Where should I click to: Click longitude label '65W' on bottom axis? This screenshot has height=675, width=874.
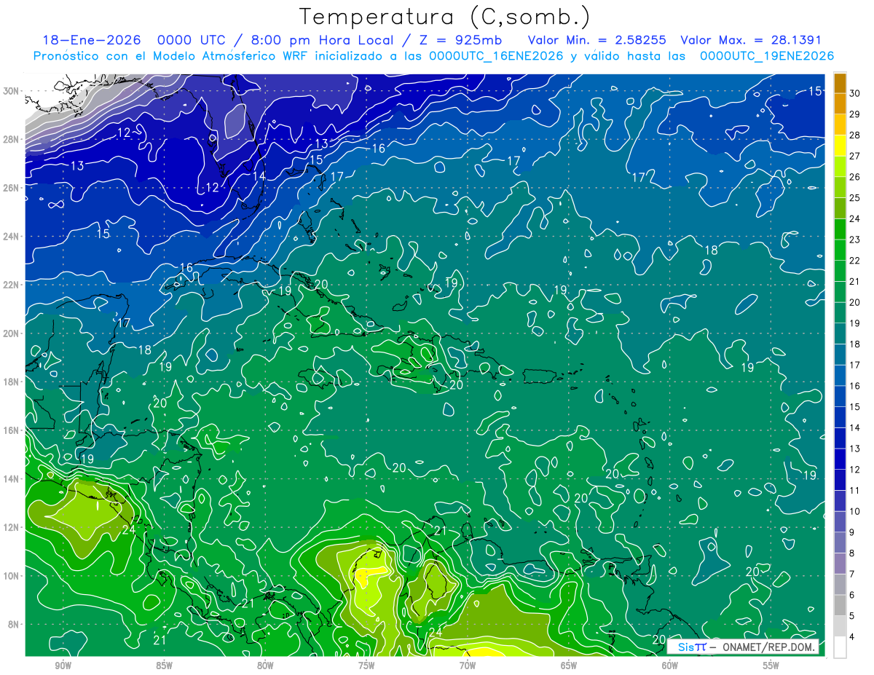(x=569, y=666)
